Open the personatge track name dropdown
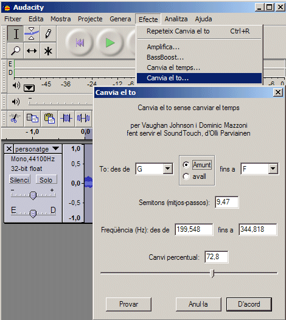Viewport: 286px width, 320px height. (x=56, y=148)
